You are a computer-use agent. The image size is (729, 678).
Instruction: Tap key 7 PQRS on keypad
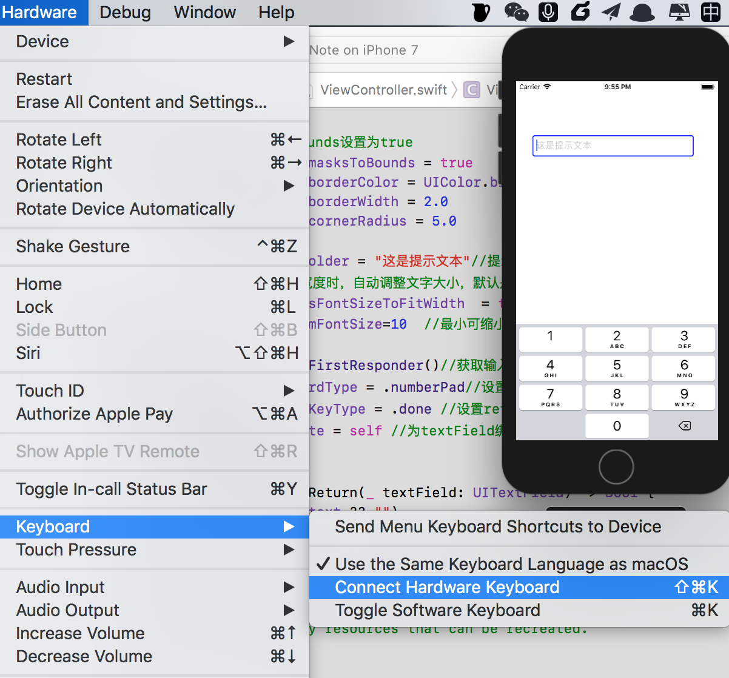[x=550, y=397]
